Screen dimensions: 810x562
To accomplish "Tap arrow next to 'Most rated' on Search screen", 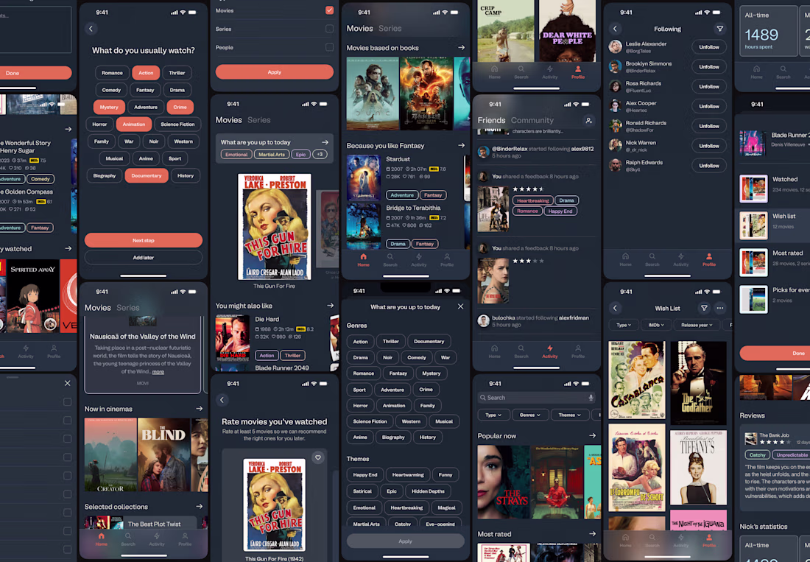I will (x=593, y=534).
